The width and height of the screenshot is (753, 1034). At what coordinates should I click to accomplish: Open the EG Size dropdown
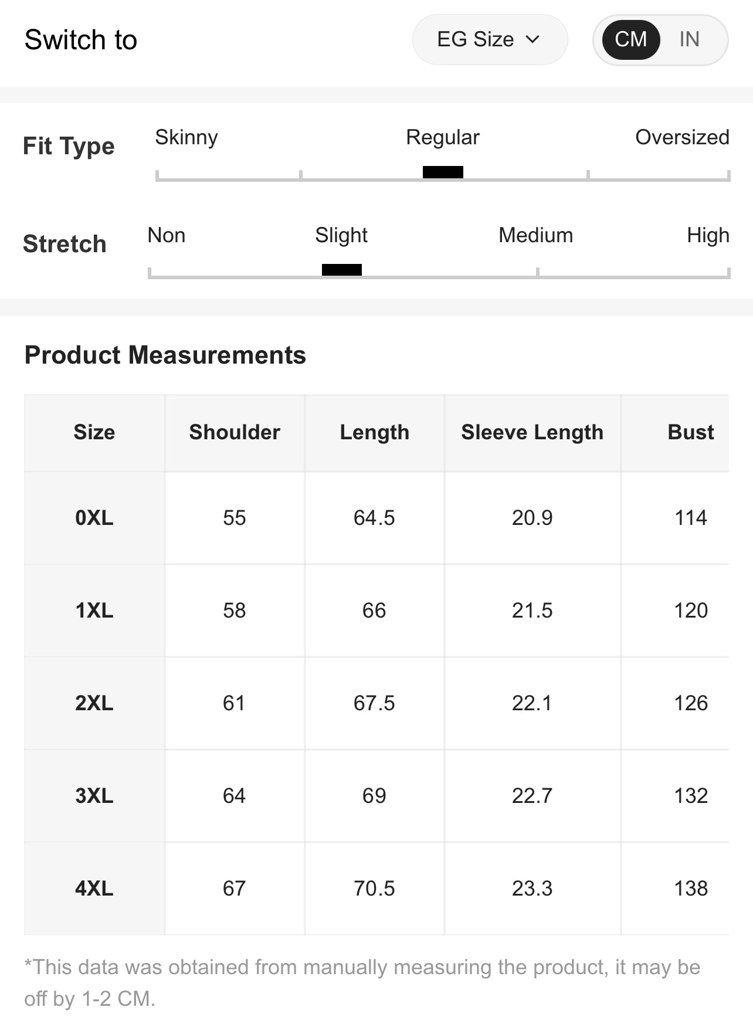point(489,39)
